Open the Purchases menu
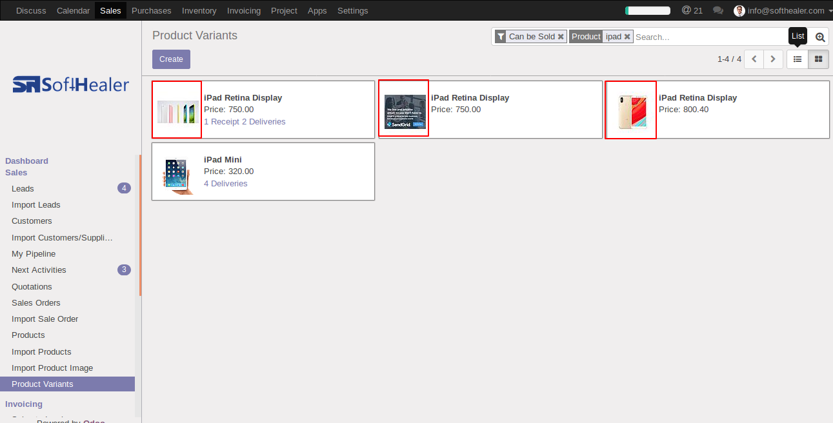This screenshot has width=833, height=423. click(x=152, y=10)
